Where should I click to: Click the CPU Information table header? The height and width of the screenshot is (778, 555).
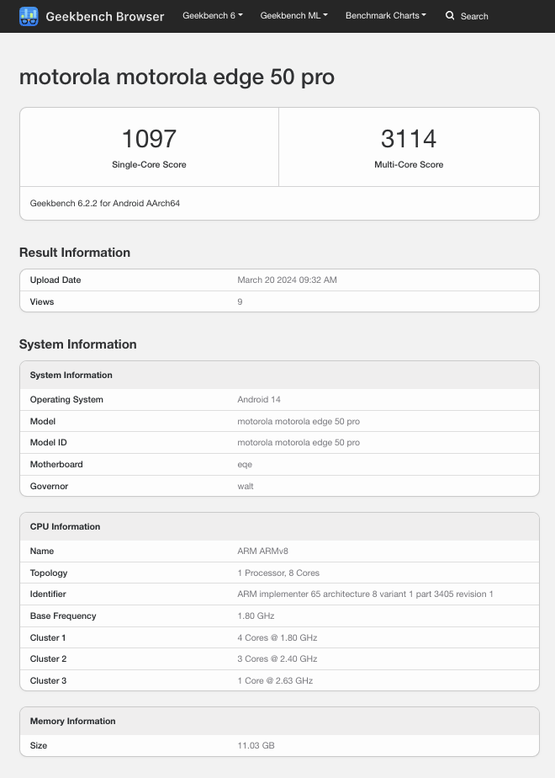(x=279, y=526)
